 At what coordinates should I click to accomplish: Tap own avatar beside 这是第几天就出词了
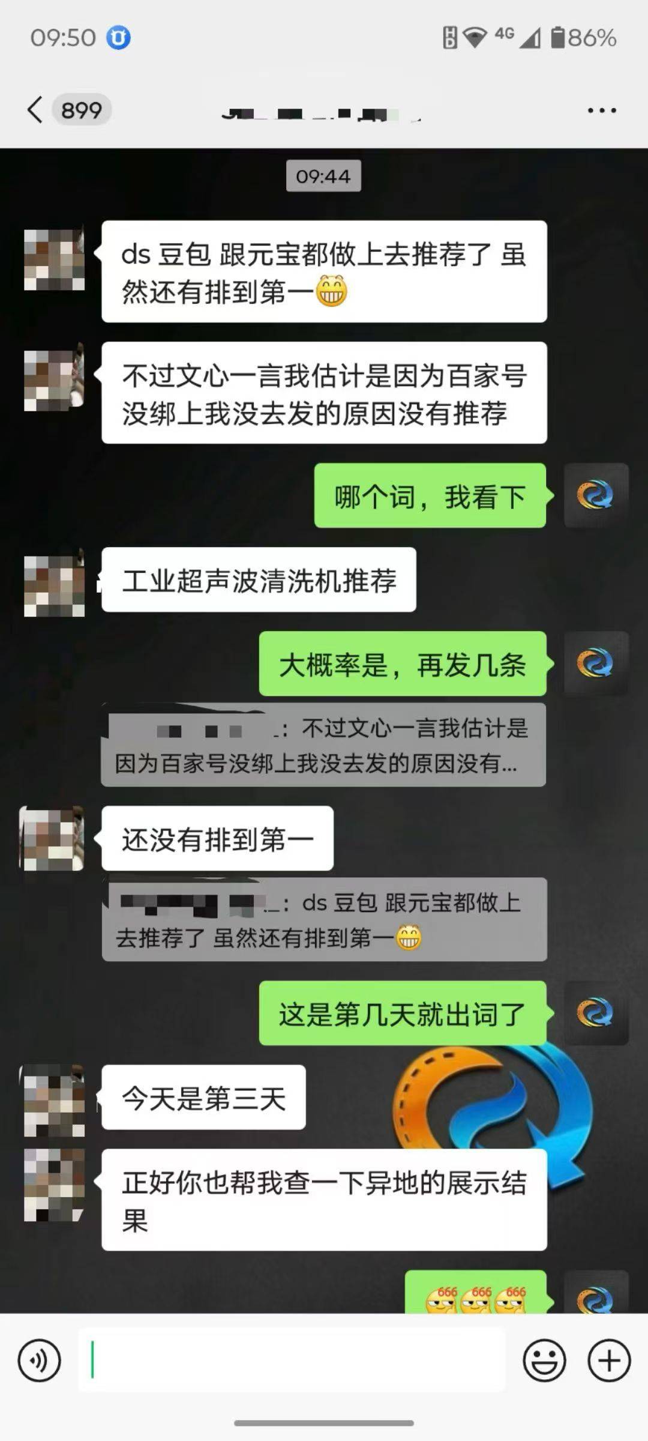pyautogui.click(x=596, y=1013)
